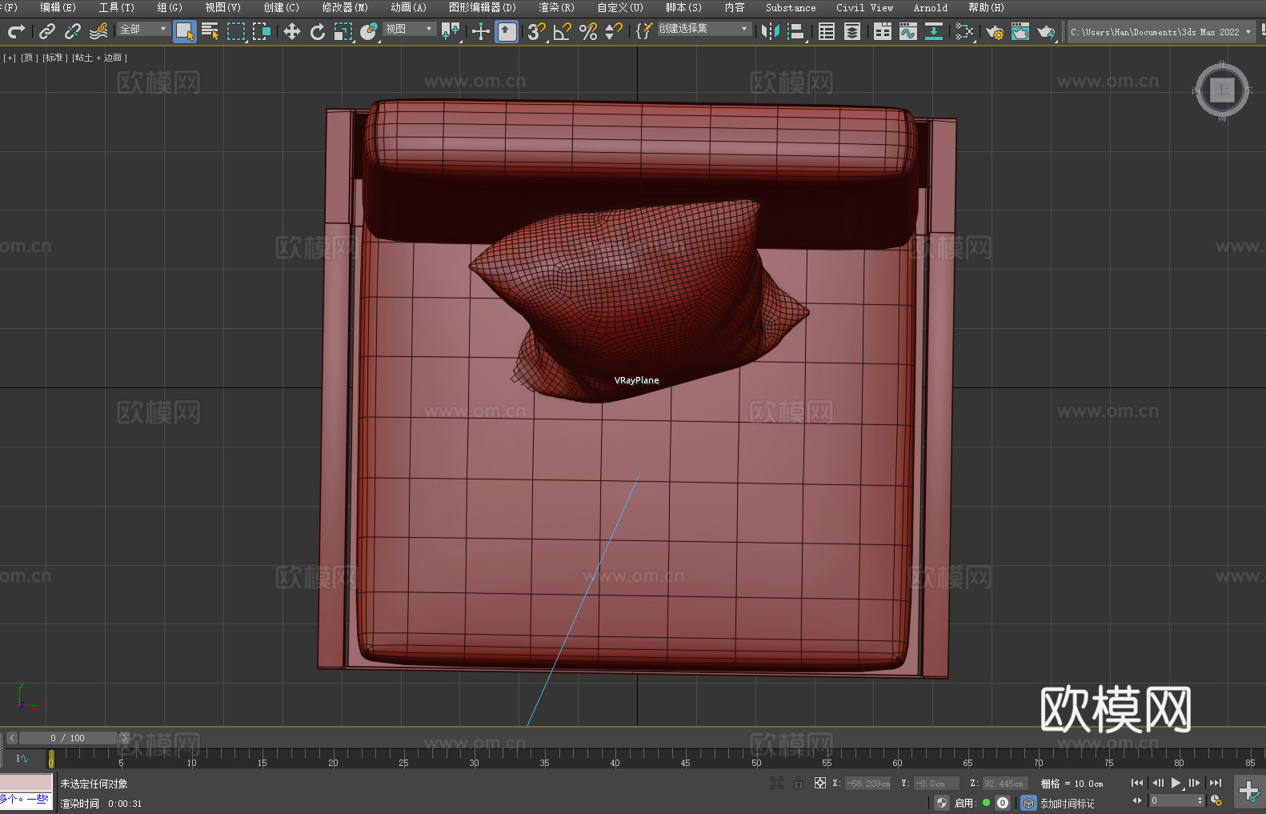Click 添加时间标记 add time tag
The image size is (1266, 814).
(1068, 804)
